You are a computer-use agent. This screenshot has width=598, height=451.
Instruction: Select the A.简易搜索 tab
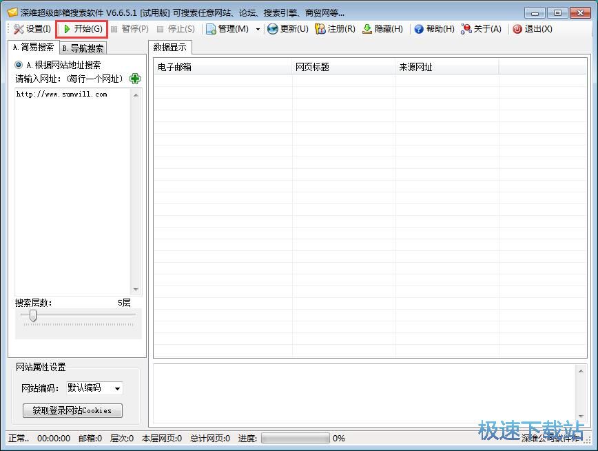[x=33, y=48]
